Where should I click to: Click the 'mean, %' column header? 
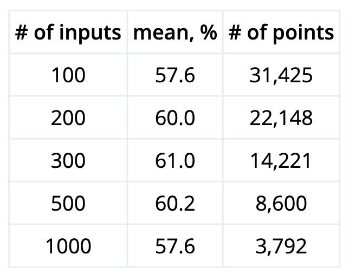[175, 33]
